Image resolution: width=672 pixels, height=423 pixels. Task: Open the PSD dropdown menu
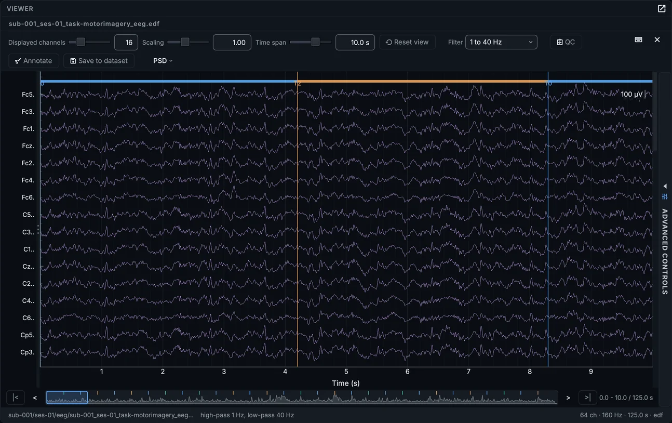pyautogui.click(x=163, y=61)
